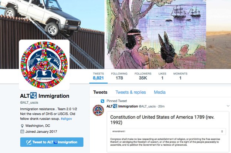The width and height of the screenshot is (231, 153).
Task: Click the #altgov hashtag link
Action: coord(66,119)
